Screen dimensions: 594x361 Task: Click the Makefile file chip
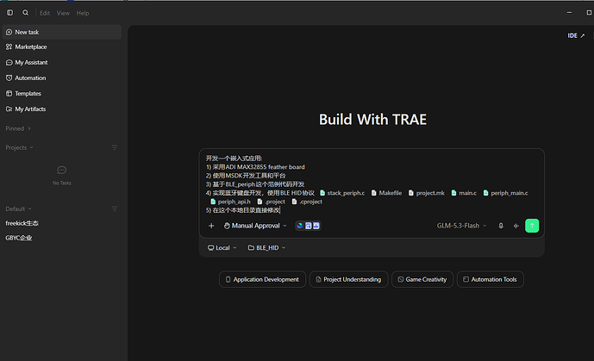tap(386, 193)
